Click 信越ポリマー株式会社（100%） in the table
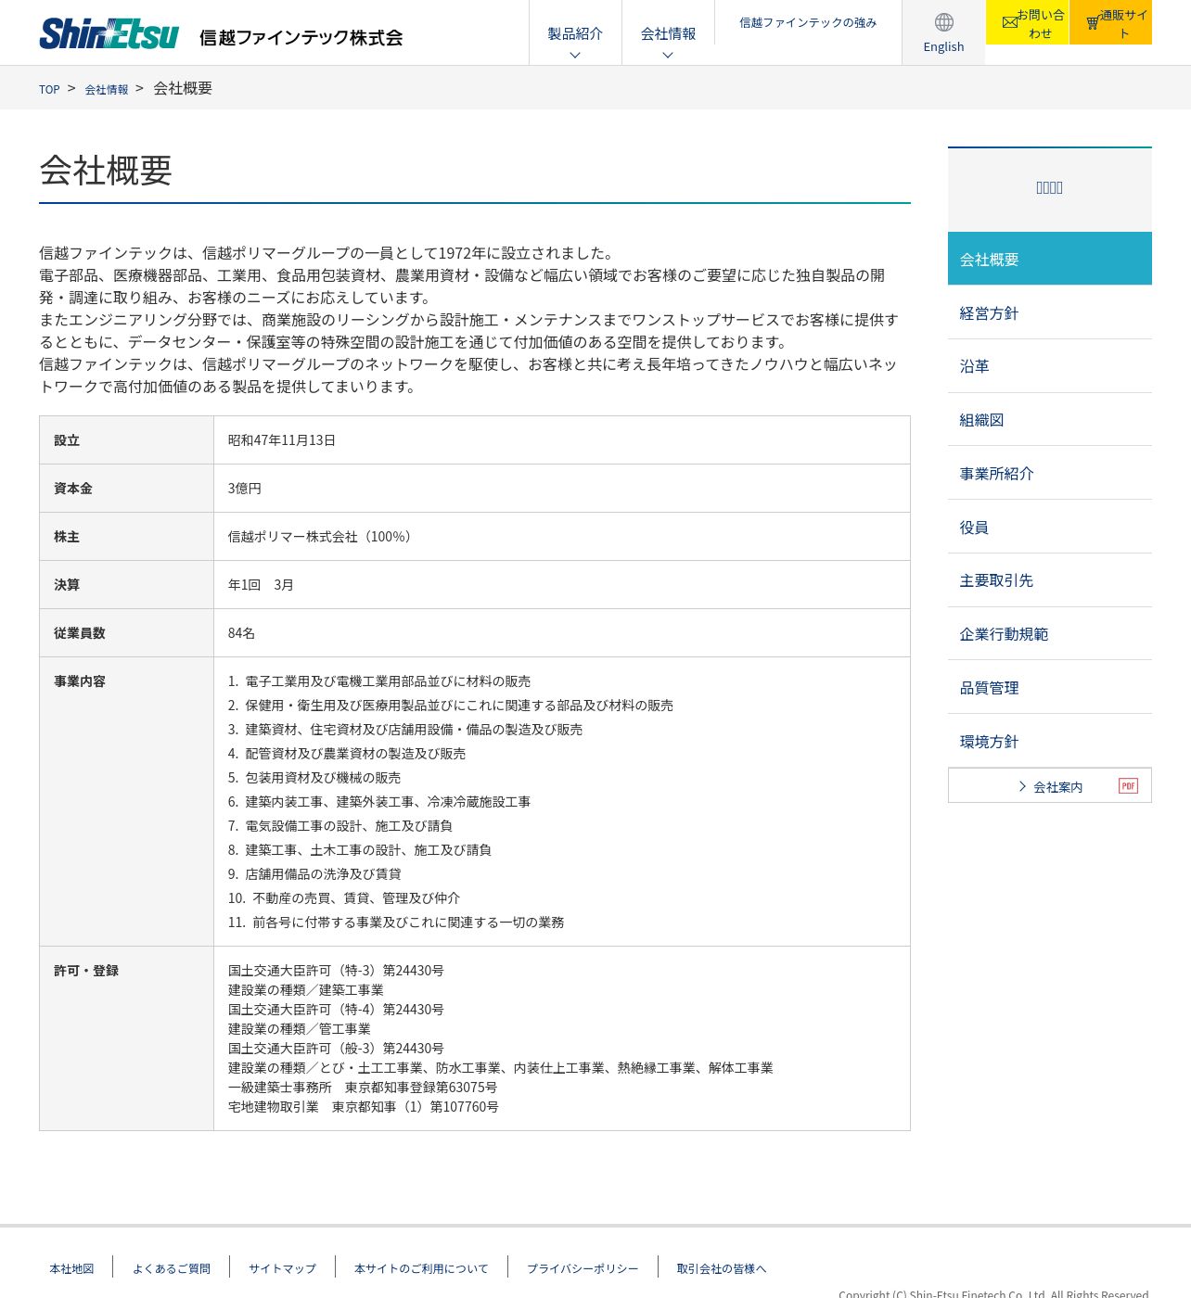The height and width of the screenshot is (1298, 1191). (322, 537)
